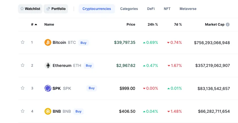Switch to the Categories tab
Screen dimensions: 238x123
pos(129,9)
